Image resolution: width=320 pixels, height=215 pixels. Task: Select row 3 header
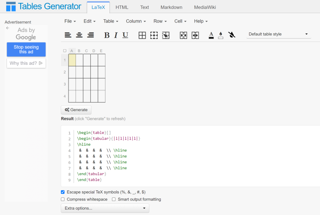pos(65,84)
